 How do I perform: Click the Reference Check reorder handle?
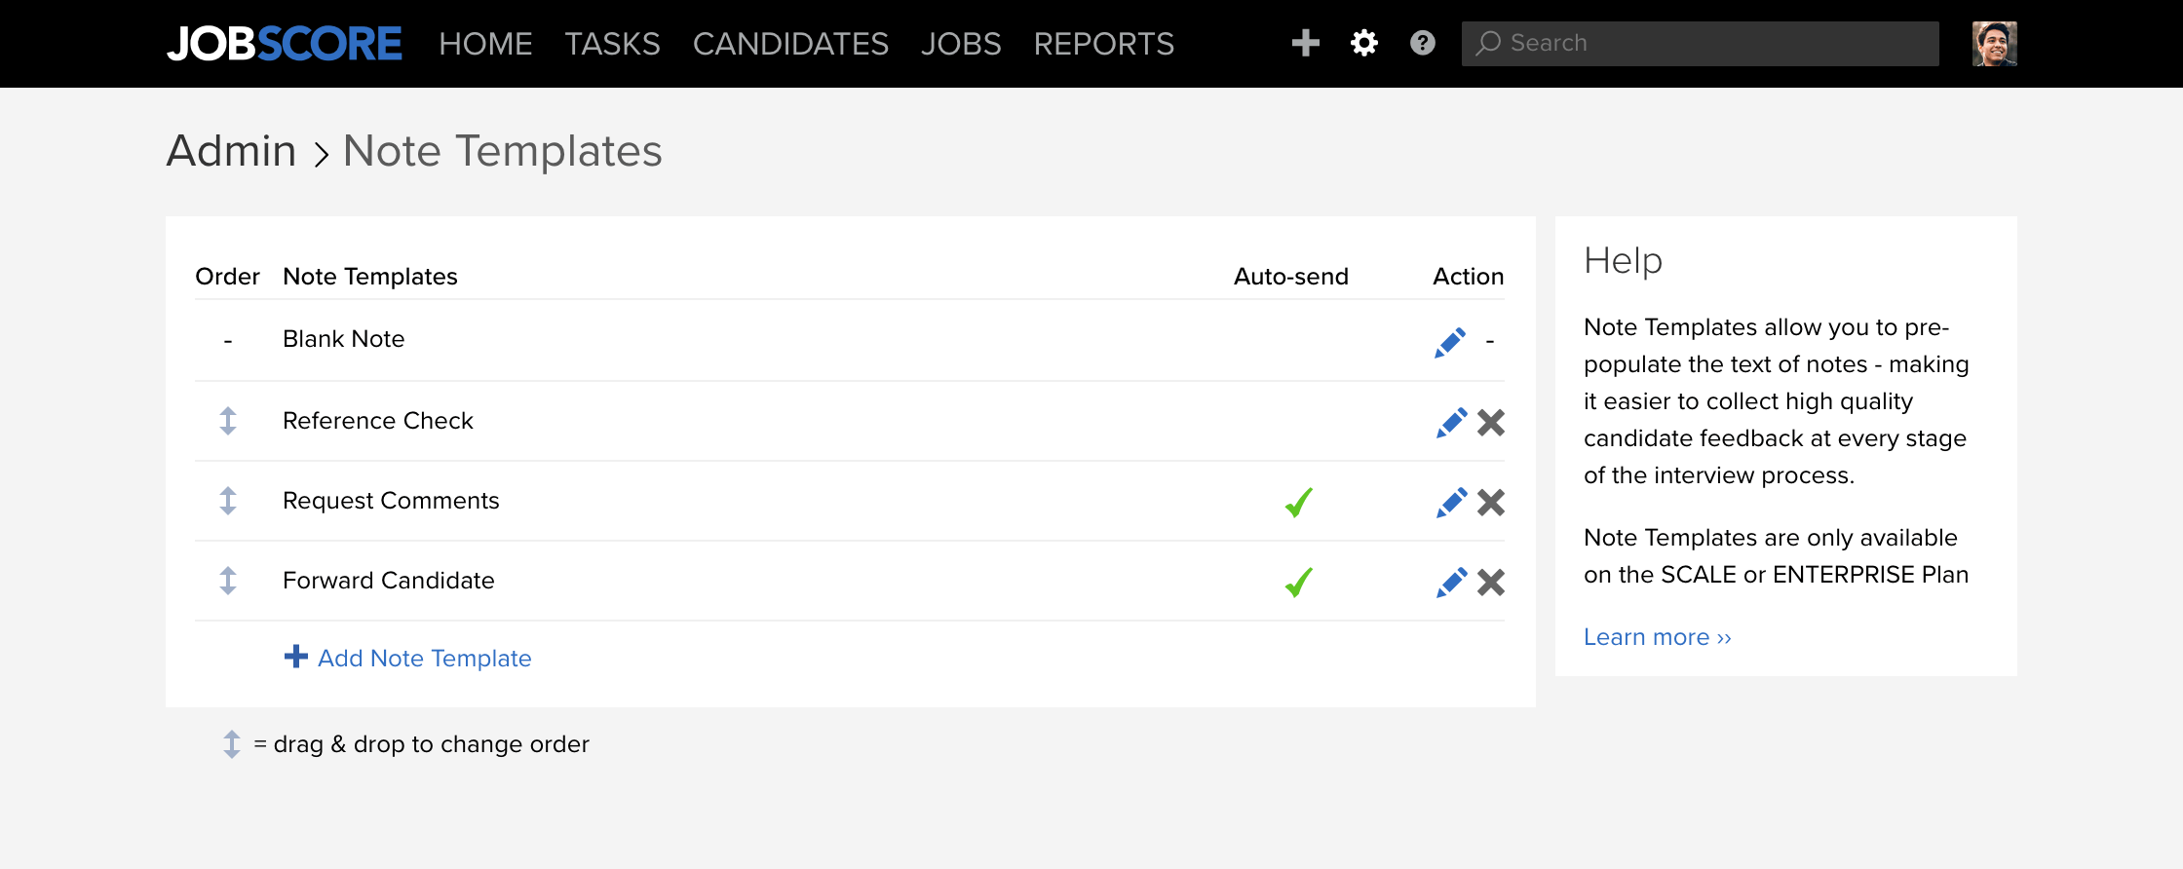click(228, 421)
